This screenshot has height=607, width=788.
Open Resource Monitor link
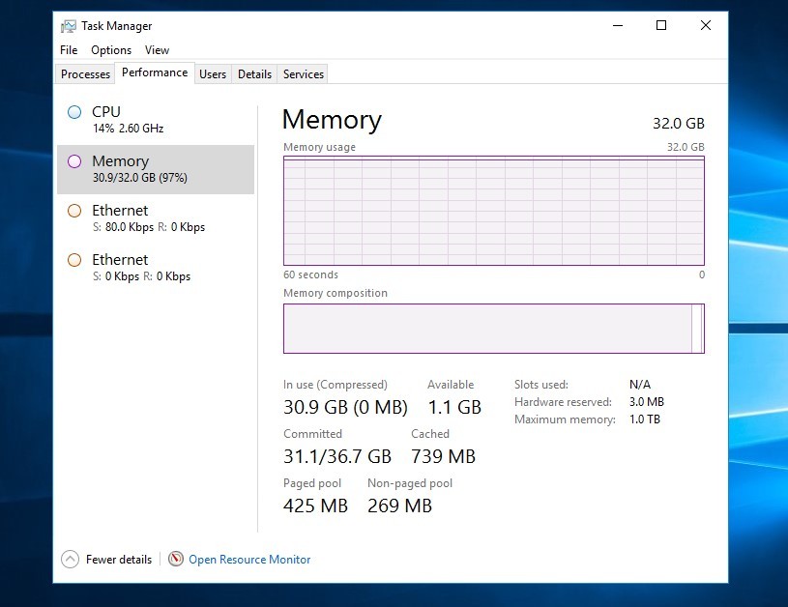(x=249, y=560)
